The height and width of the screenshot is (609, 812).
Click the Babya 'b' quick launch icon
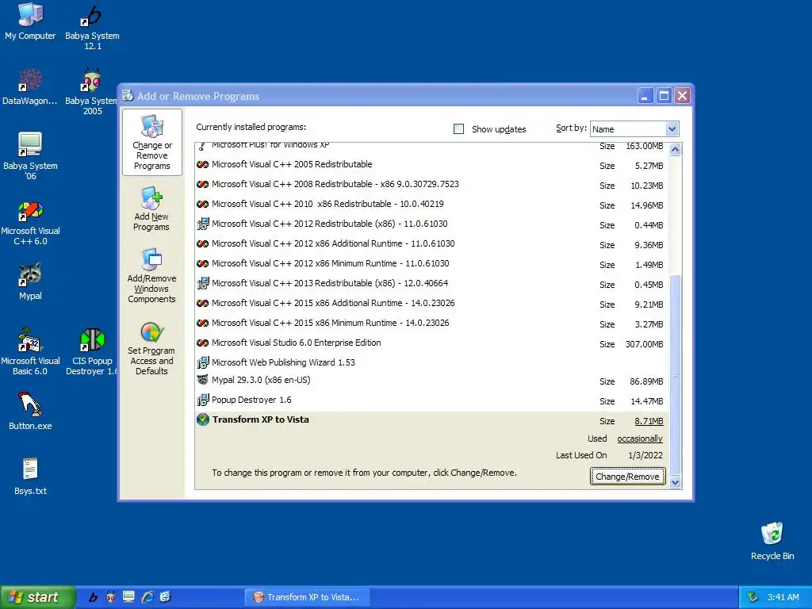pyautogui.click(x=94, y=597)
